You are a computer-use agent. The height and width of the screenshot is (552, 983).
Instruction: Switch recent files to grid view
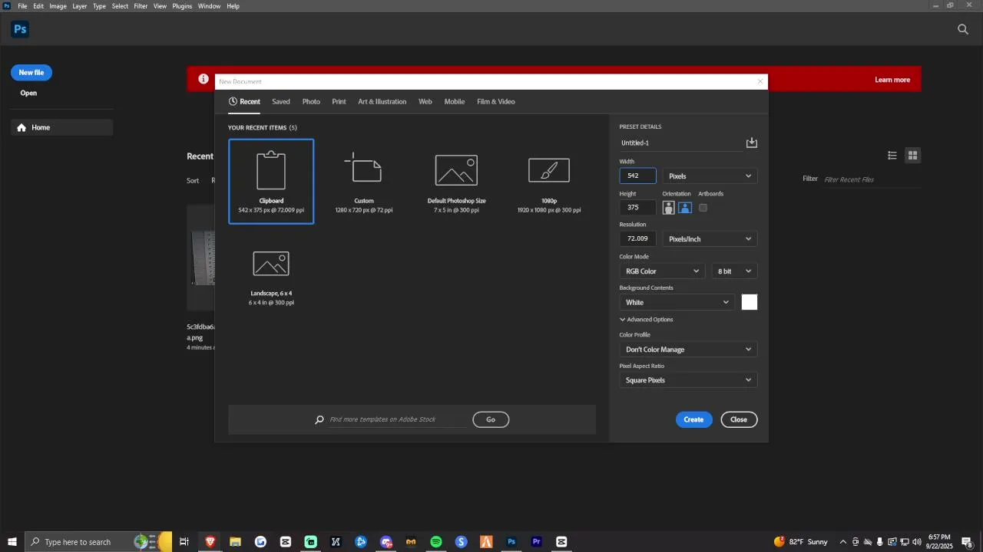coord(912,155)
